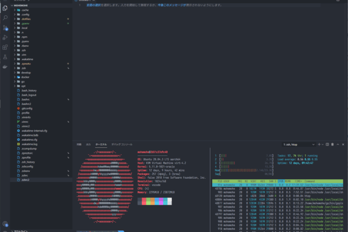Open the .gitconfig file icon
The height and width of the screenshot is (232, 348).
[x=18, y=108]
